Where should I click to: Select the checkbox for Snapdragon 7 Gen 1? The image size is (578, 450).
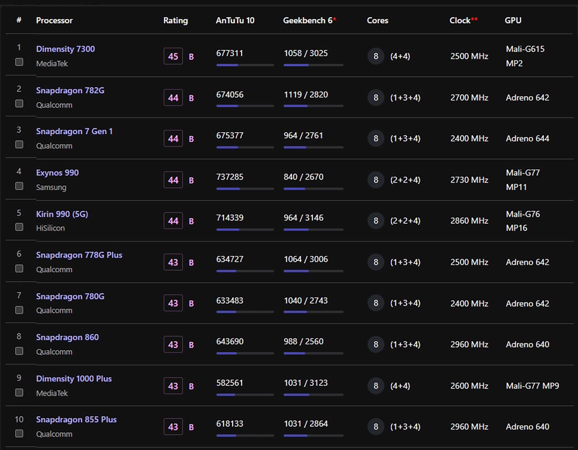tap(19, 144)
